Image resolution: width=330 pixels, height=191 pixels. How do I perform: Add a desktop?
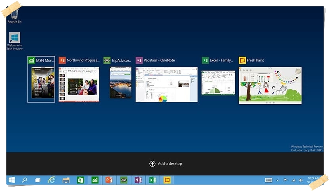[166, 164]
